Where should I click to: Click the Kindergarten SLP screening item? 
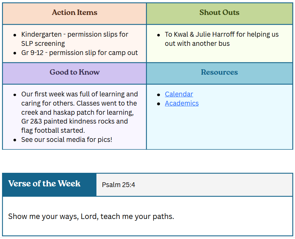(x=75, y=39)
